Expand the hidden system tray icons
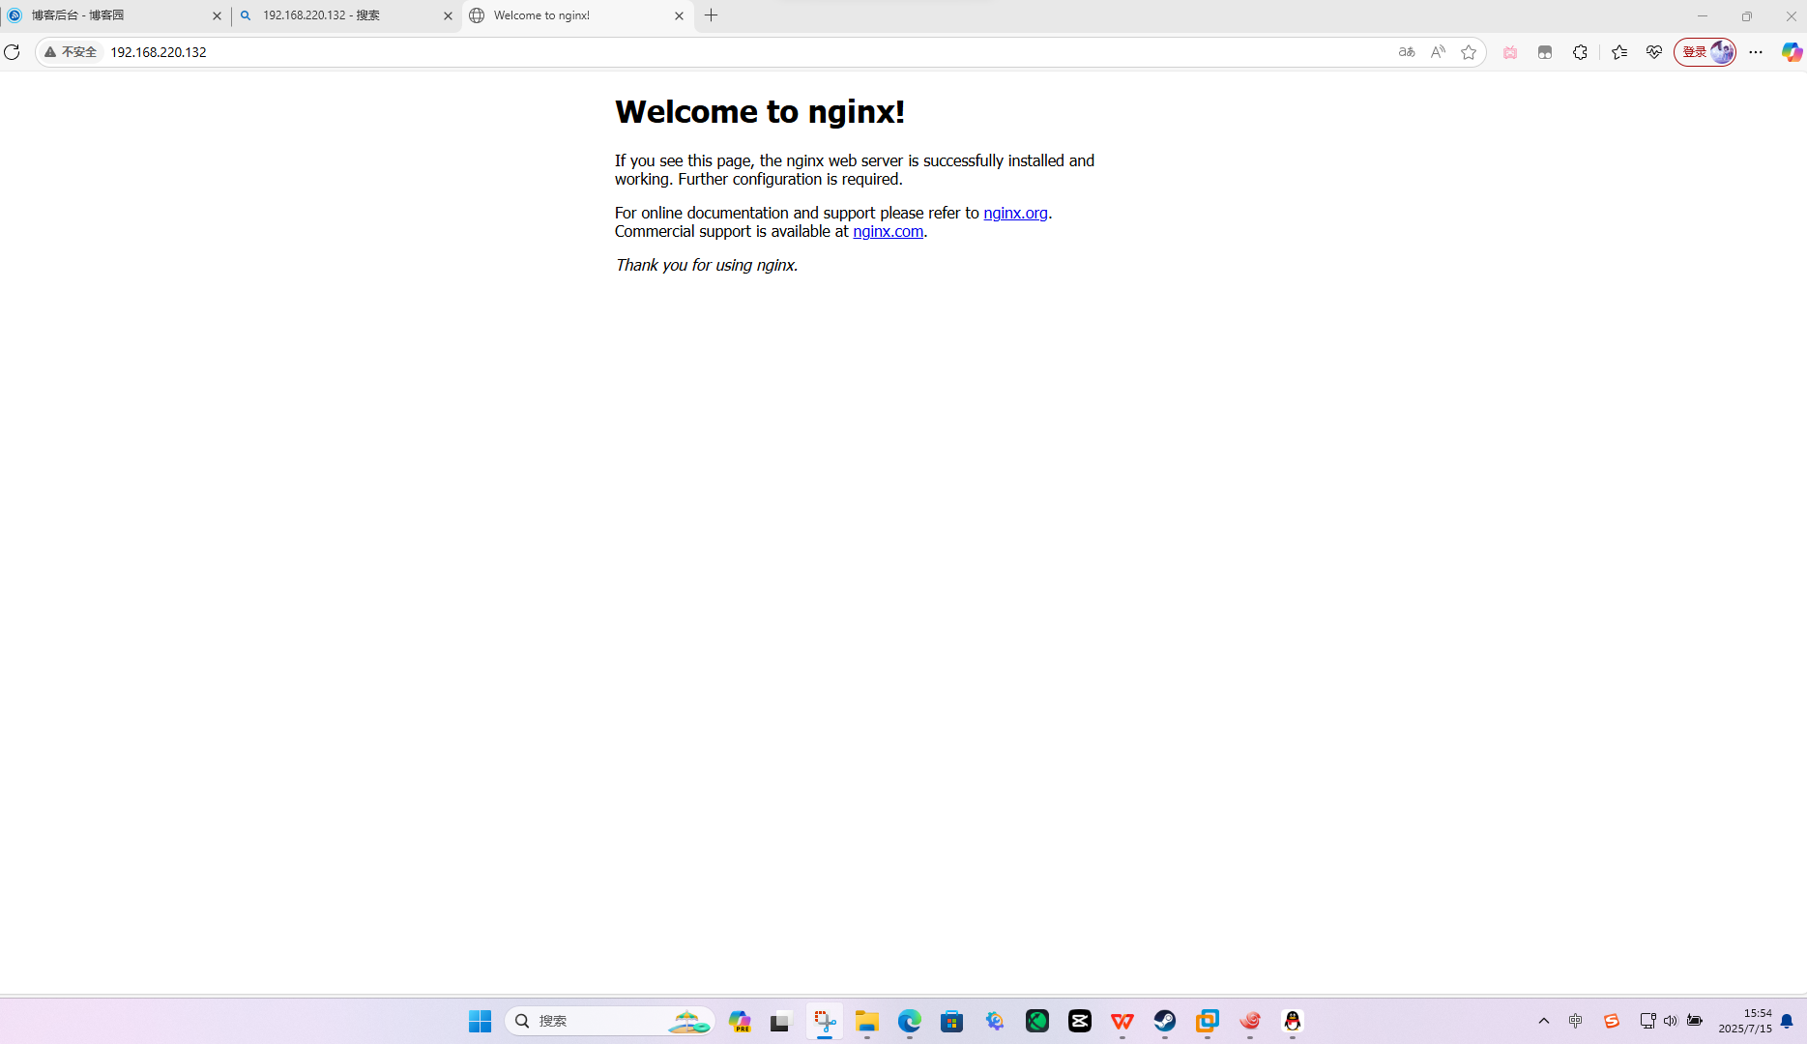Image resolution: width=1807 pixels, height=1044 pixels. point(1543,1021)
